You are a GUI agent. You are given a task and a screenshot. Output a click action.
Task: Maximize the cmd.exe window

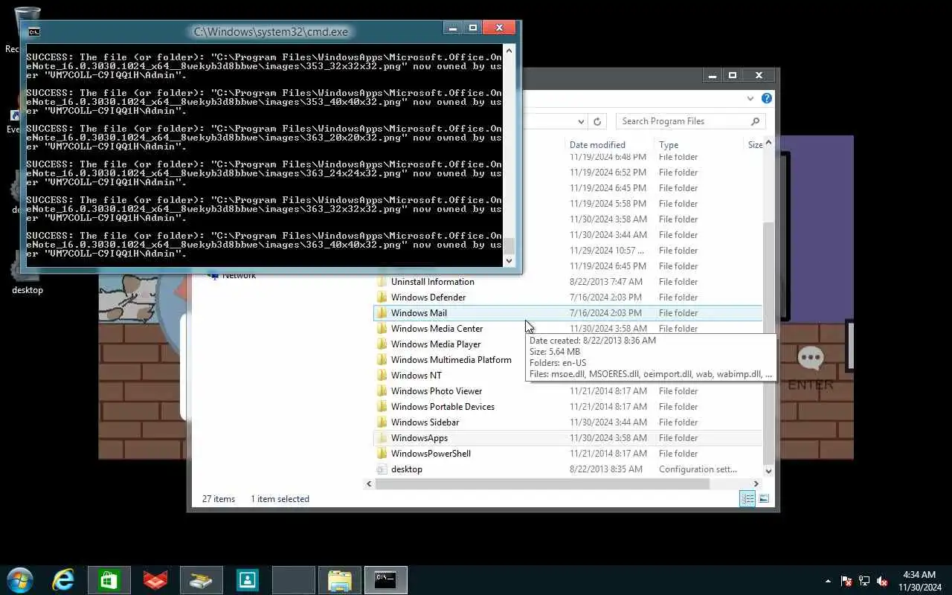pos(472,28)
